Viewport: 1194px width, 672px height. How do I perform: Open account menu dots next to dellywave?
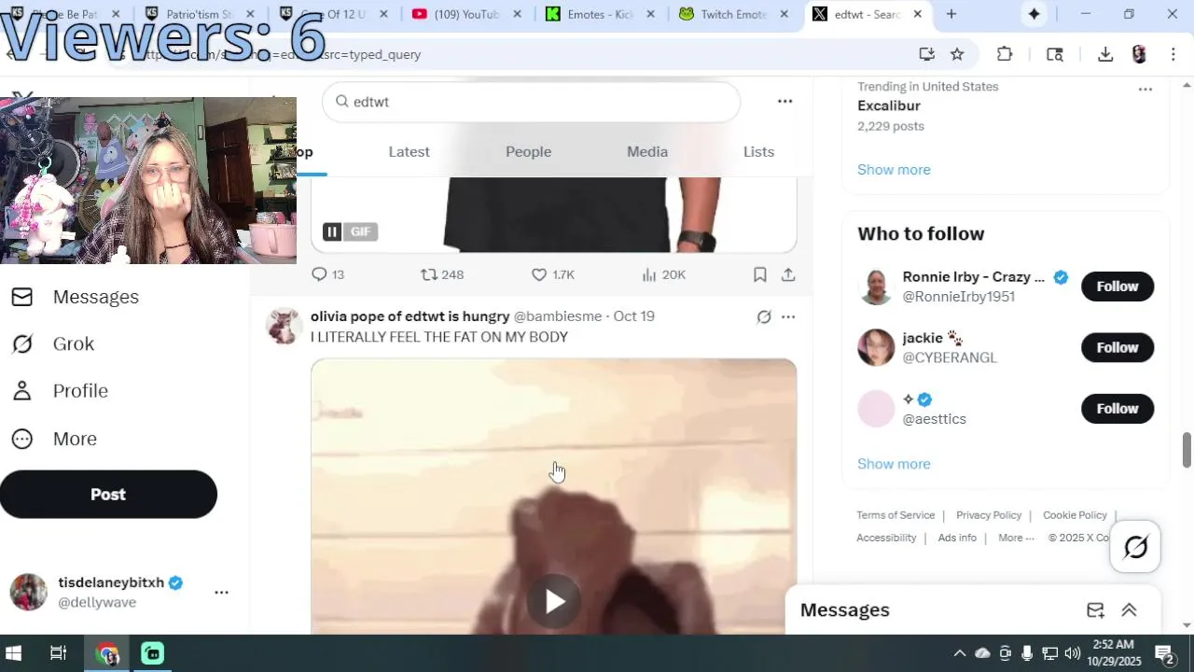(x=221, y=592)
